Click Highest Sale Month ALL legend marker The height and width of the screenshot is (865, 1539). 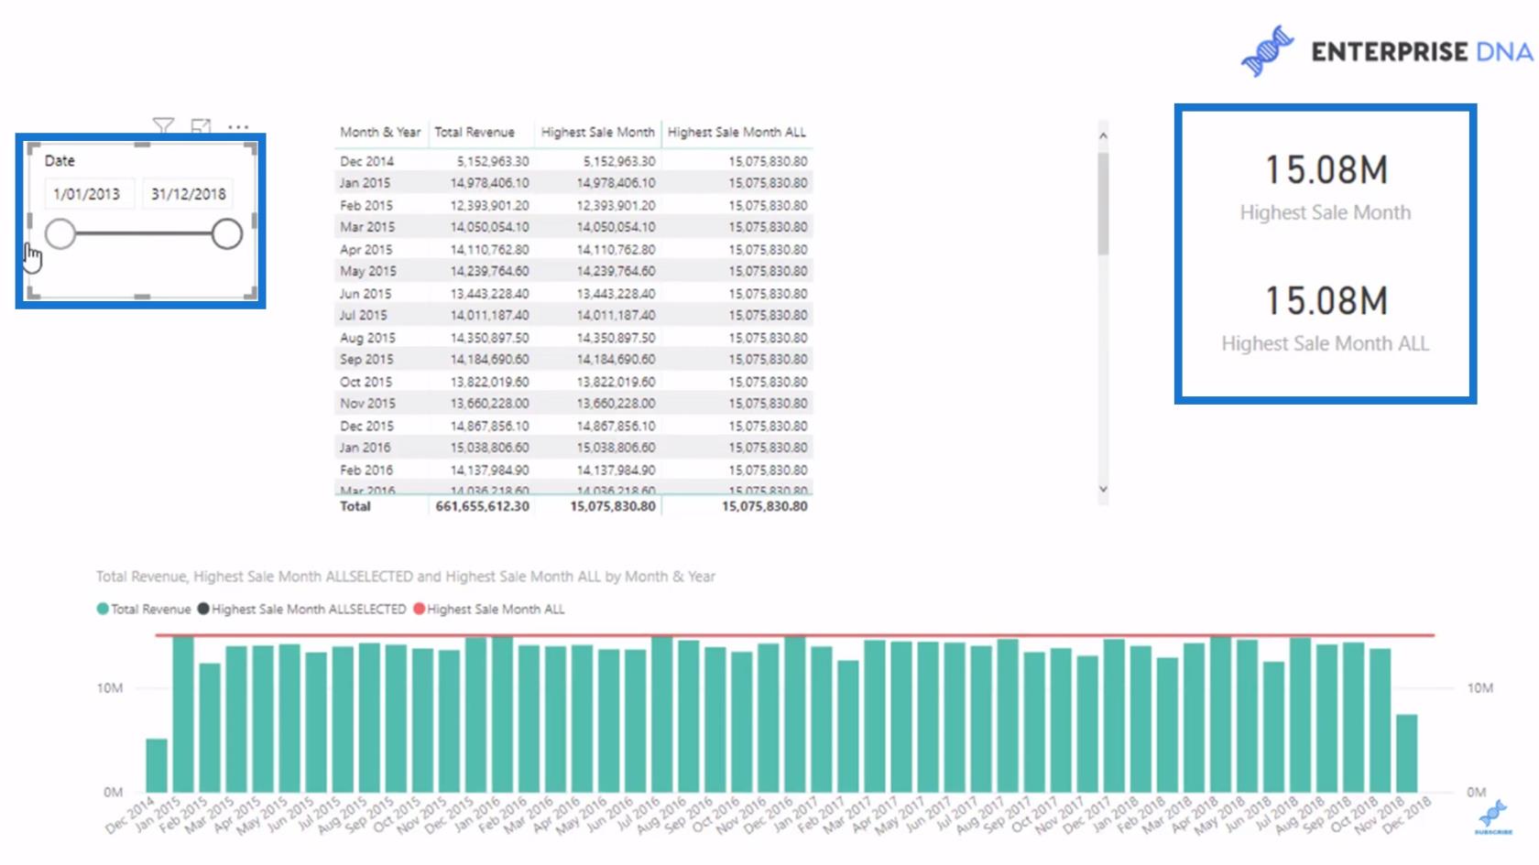419,609
